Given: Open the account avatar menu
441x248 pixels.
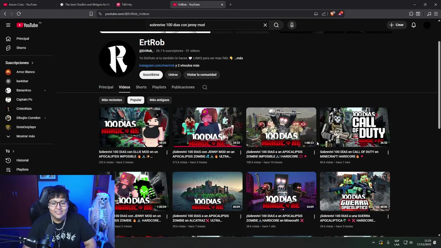Looking at the screenshot, I should tap(427, 25).
